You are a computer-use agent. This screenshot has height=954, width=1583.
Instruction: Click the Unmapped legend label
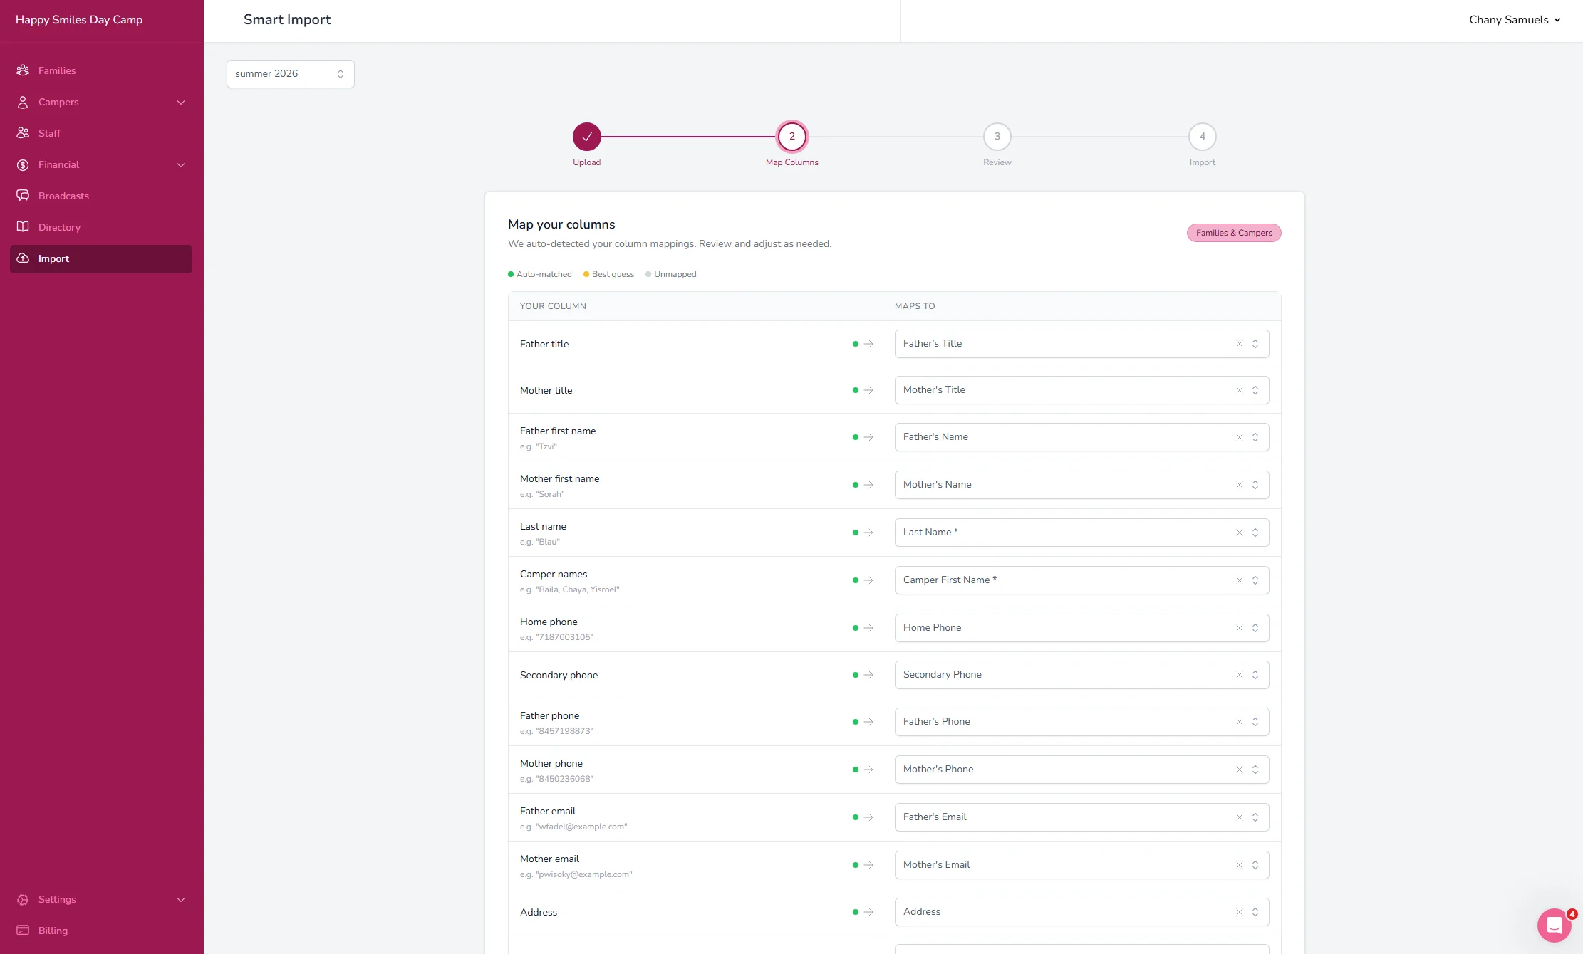click(x=675, y=274)
